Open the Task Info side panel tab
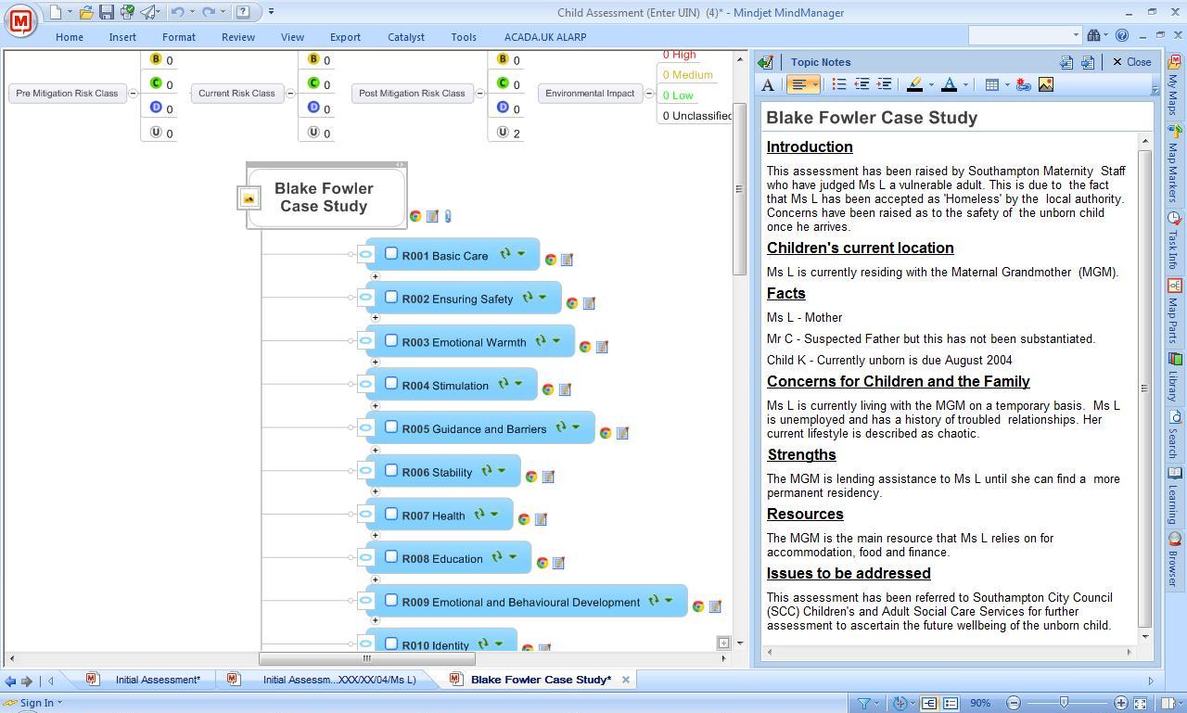1187x713 pixels. pos(1174,240)
